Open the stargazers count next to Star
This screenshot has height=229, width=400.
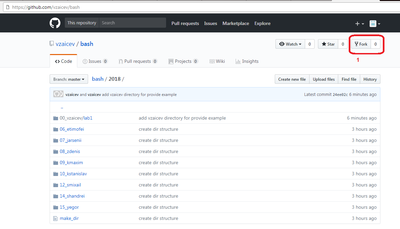tap(343, 44)
